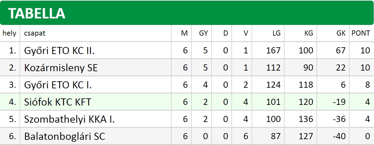This screenshot has width=374, height=145.
Task: Click the TABELLA header title
Action: 36,13
